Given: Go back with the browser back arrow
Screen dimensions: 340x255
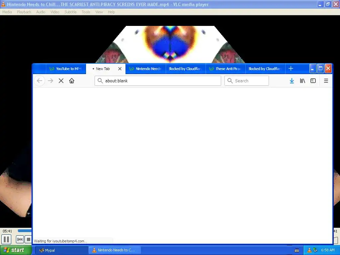Looking at the screenshot, I should point(40,81).
